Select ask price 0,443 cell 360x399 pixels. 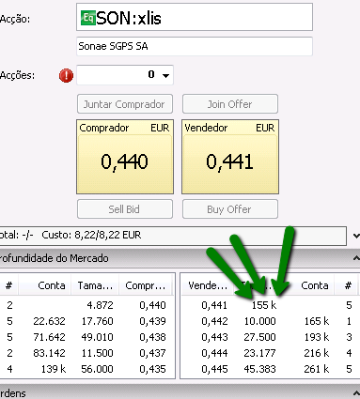point(214,337)
